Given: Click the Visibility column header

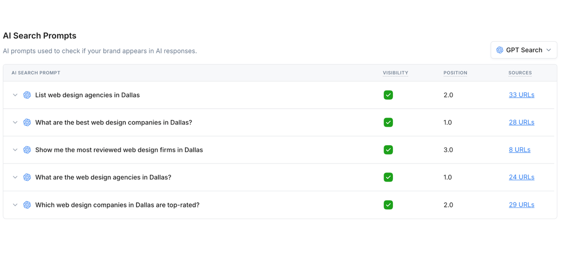Looking at the screenshot, I should click(x=395, y=73).
